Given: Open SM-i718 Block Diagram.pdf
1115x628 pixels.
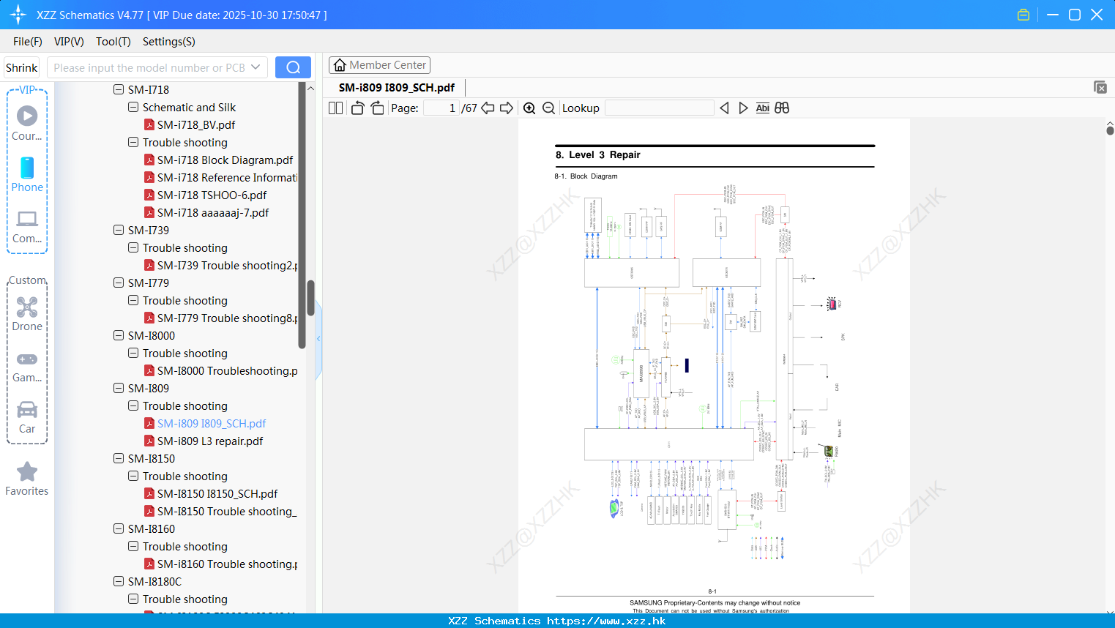Looking at the screenshot, I should coord(225,160).
